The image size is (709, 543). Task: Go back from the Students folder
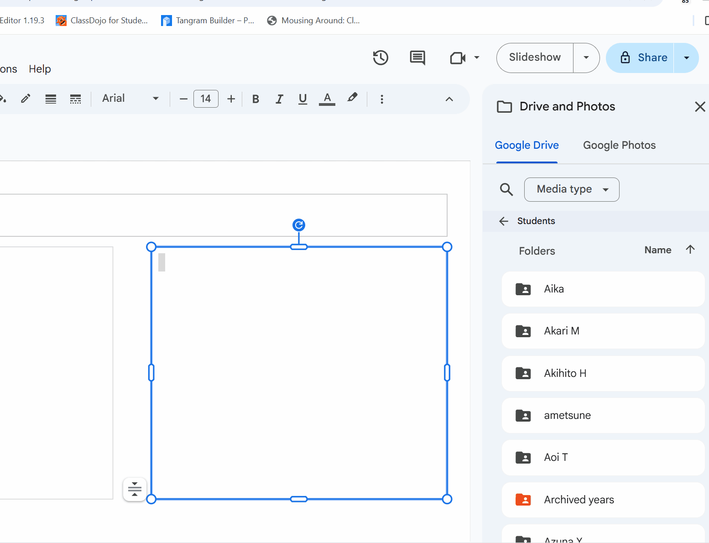tap(504, 221)
